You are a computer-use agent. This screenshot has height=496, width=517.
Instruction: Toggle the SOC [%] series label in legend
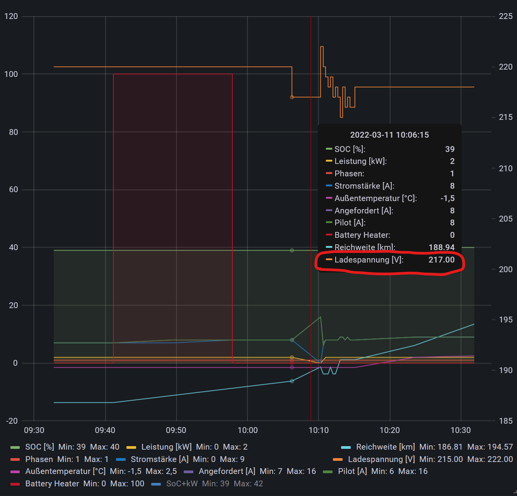[x=39, y=447]
